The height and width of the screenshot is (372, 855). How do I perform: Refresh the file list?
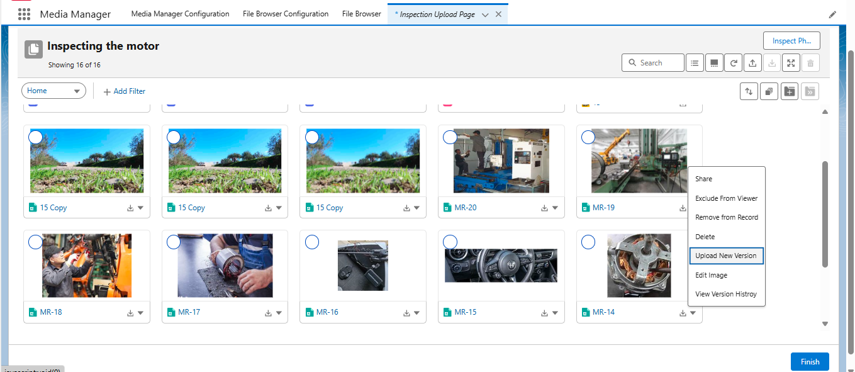734,63
